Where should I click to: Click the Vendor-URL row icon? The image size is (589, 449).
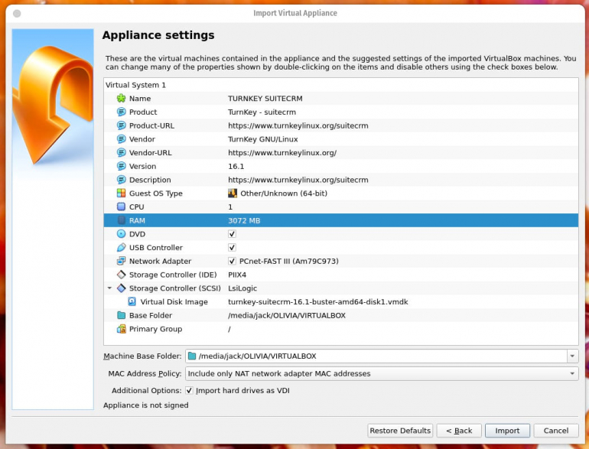click(x=121, y=152)
